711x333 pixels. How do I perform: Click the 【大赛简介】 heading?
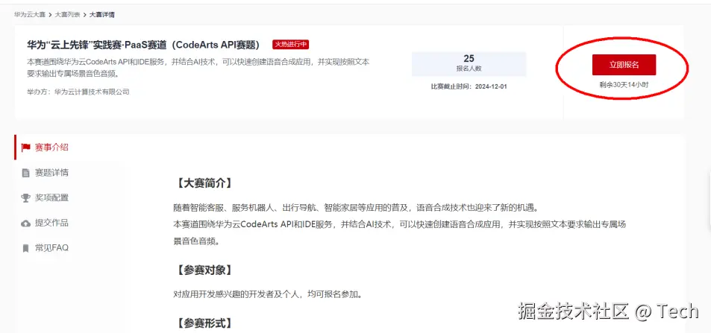point(204,183)
